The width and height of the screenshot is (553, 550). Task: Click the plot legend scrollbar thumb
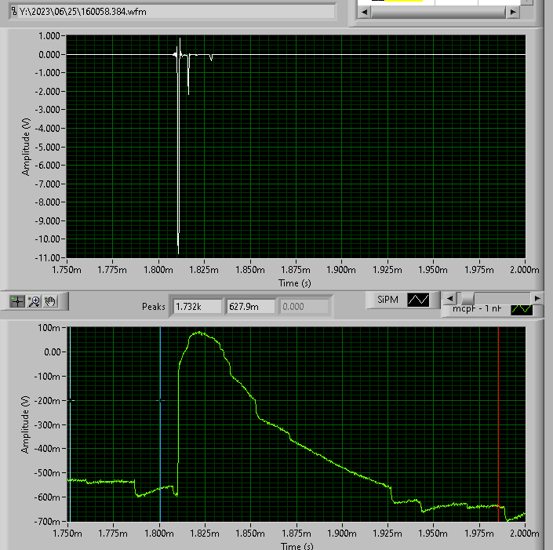coord(468,298)
